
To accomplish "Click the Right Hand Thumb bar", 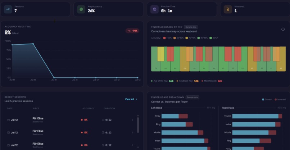I will 257,116.
